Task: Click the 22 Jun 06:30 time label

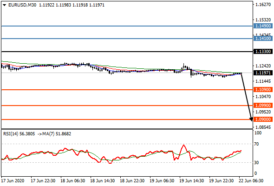Action: tap(251, 180)
